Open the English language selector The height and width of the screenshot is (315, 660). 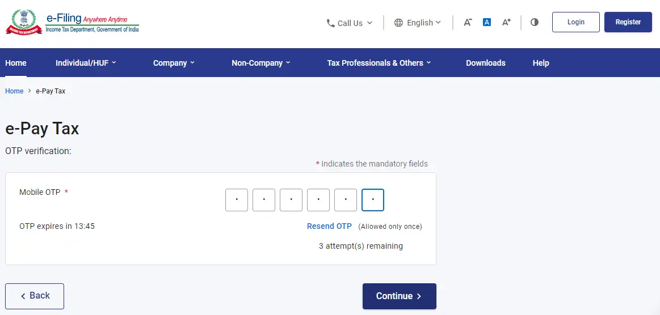pyautogui.click(x=418, y=23)
